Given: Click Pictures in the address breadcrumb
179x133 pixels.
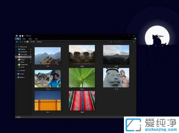Looking at the screenshot, I should click(x=39, y=42).
